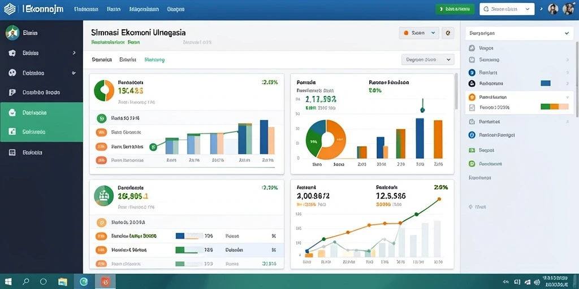
Task: Click the black circle icon beside the blue swatch row
Action: [472, 84]
